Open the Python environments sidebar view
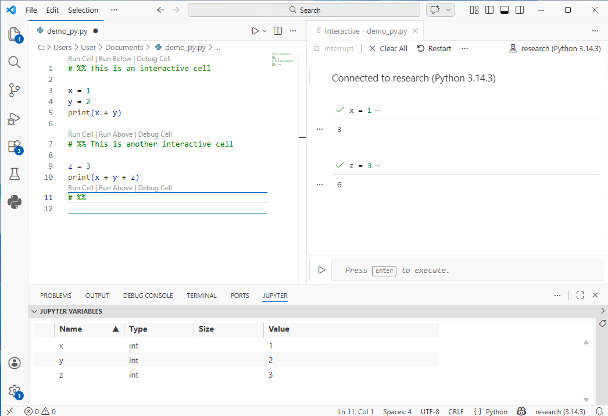 (x=15, y=202)
